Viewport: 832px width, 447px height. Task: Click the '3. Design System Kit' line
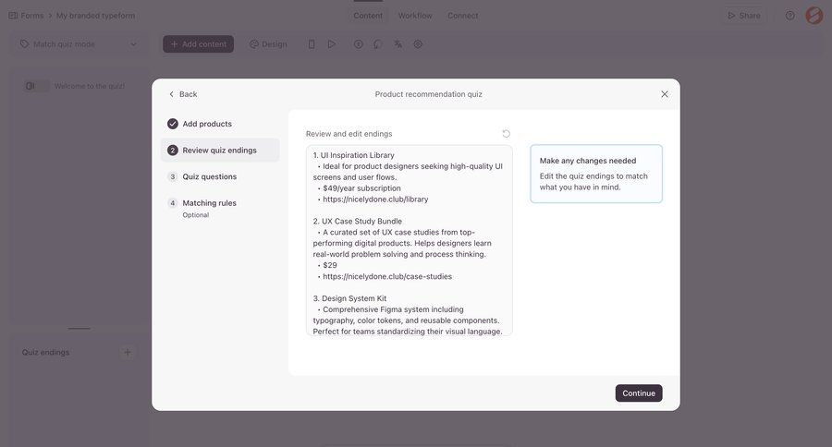[349, 298]
